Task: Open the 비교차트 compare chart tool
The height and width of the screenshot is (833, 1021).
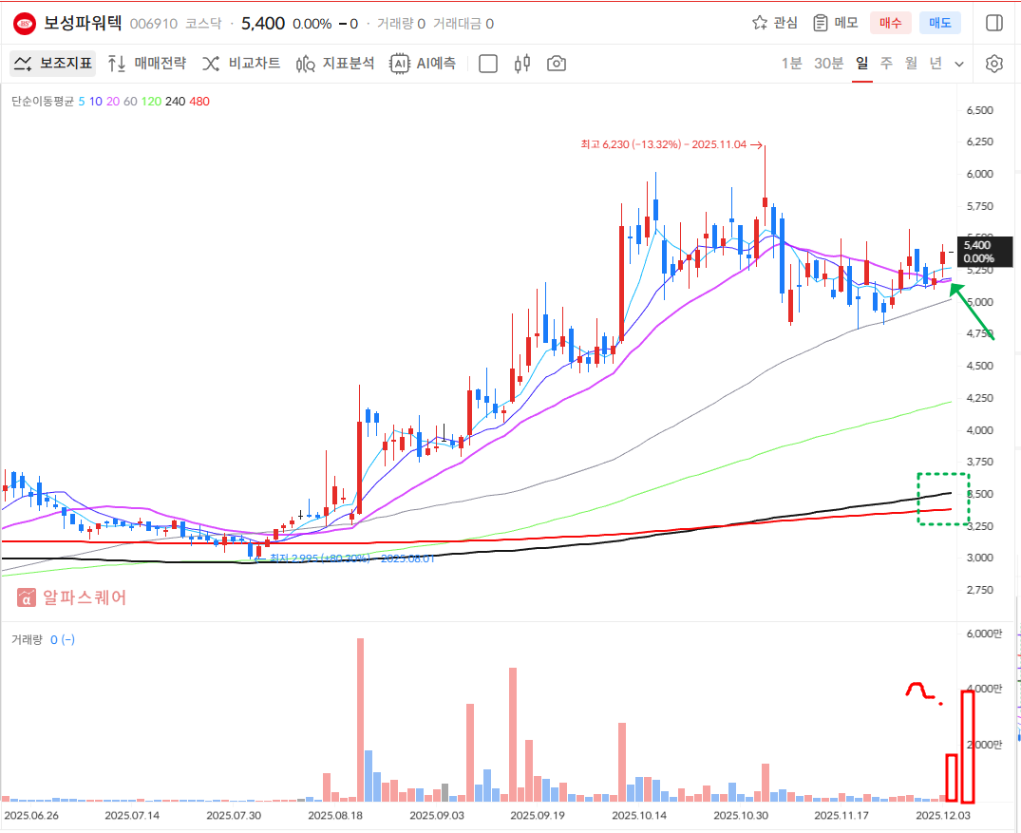Action: point(240,64)
